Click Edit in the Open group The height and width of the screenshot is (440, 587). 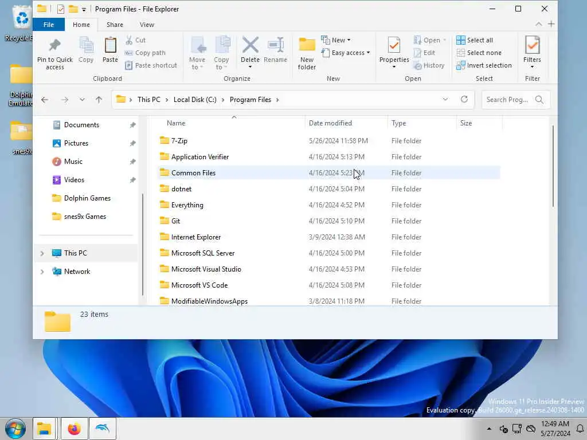tap(425, 53)
